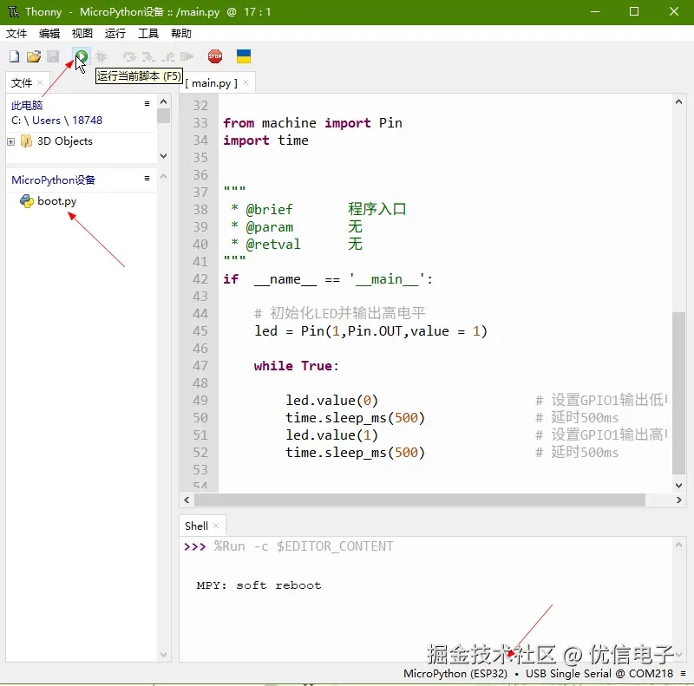Click the Ukraine flag support icon
The image size is (694, 686).
click(x=244, y=56)
